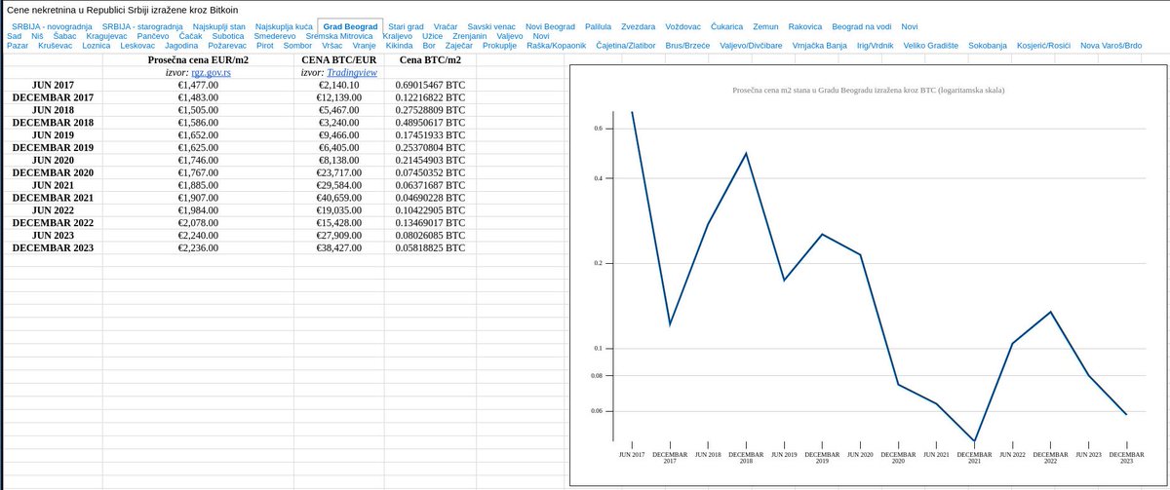Open the Subotica tab
The height and width of the screenshot is (490, 1170).
(228, 36)
